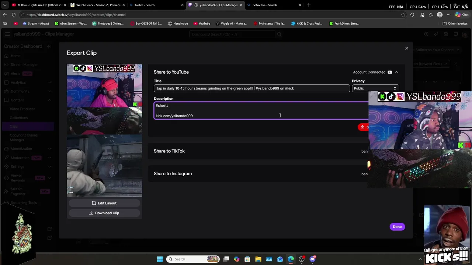Switch to the Watch Gen V Prime Video tab
The height and width of the screenshot is (265, 472).
coord(97,5)
